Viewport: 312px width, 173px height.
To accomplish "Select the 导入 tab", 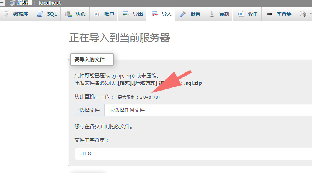I will pyautogui.click(x=161, y=14).
